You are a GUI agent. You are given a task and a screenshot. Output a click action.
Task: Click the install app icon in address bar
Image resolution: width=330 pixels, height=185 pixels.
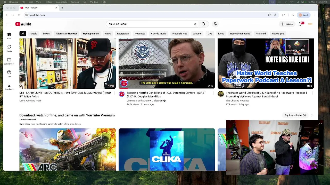pos(269,15)
